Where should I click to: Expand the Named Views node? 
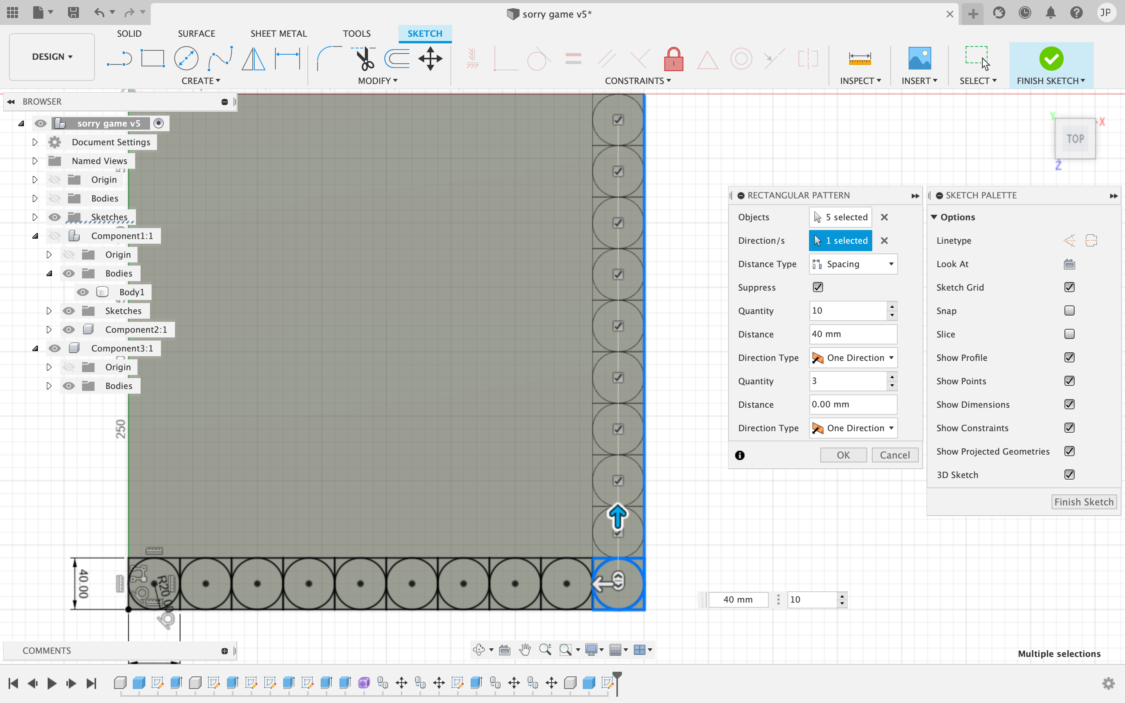[35, 161]
